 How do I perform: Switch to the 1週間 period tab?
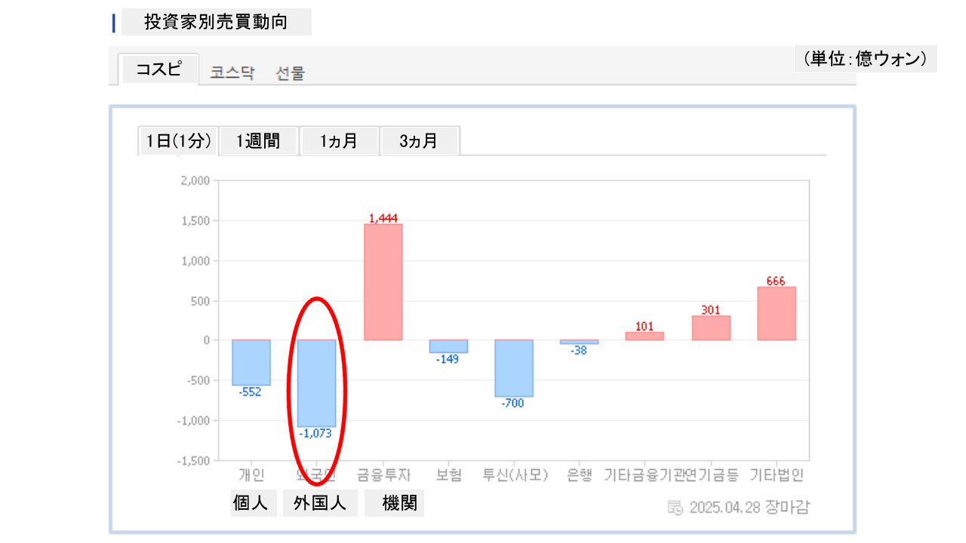(x=259, y=141)
